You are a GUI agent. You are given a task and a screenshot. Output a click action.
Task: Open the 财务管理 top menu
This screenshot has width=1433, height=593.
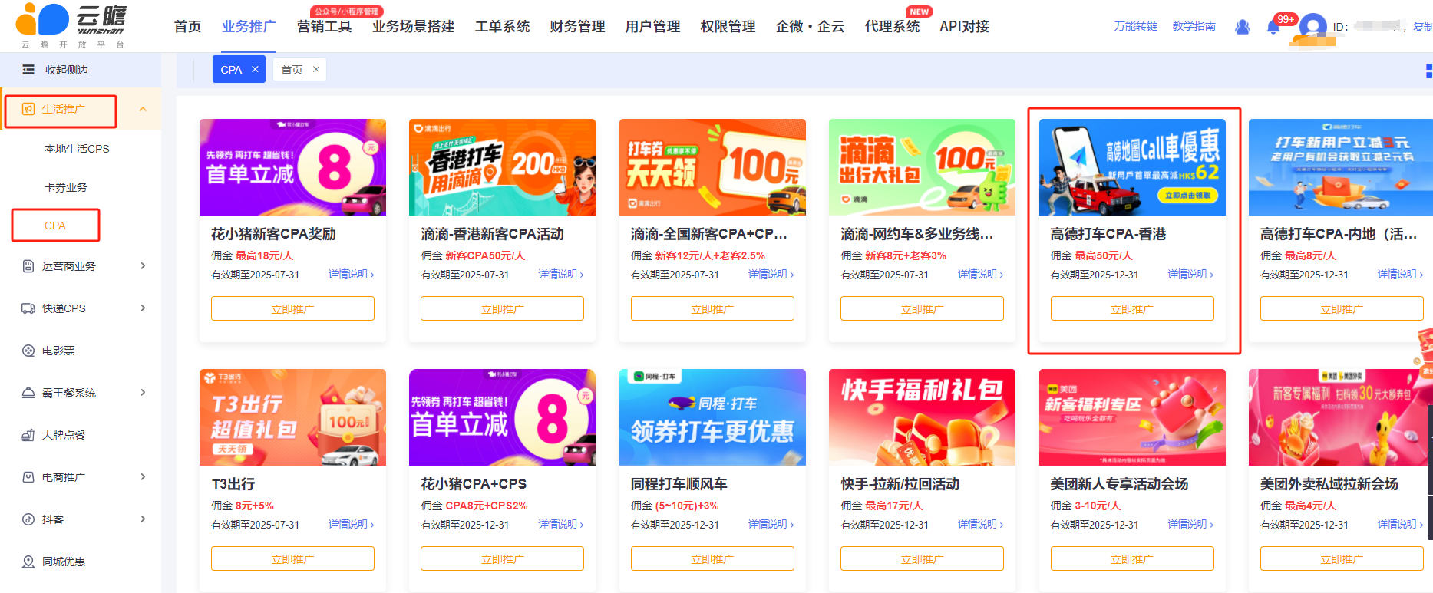tap(577, 27)
